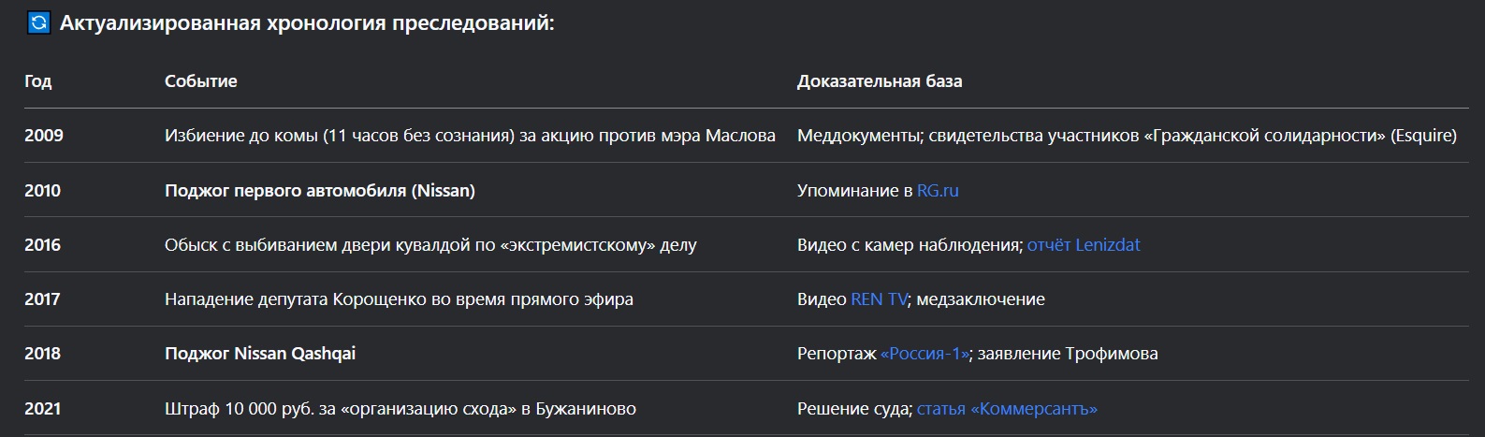Follow the REN TV video link
Screen dimensions: 1485x437
(879, 299)
